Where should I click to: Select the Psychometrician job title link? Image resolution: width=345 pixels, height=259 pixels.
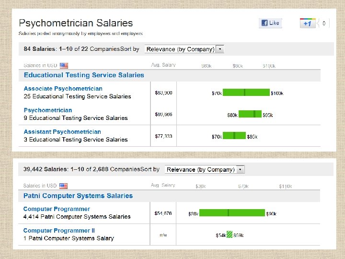48,110
